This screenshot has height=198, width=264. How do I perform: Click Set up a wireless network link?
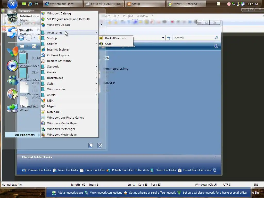click(x=212, y=193)
